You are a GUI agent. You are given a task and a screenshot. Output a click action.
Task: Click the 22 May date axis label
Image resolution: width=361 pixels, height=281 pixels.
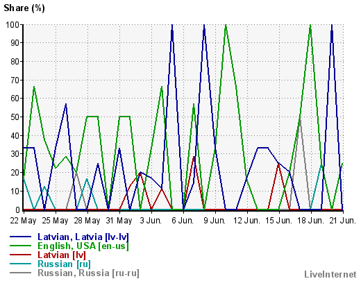23,221
